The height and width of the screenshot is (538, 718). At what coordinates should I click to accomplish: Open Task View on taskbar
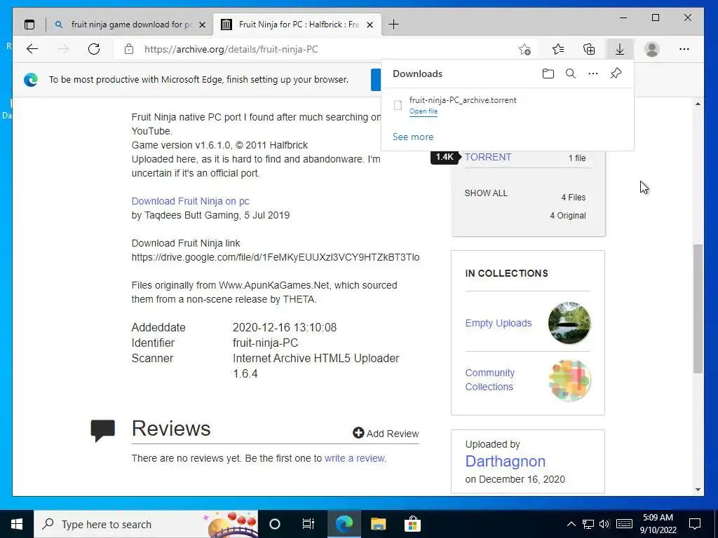[309, 524]
